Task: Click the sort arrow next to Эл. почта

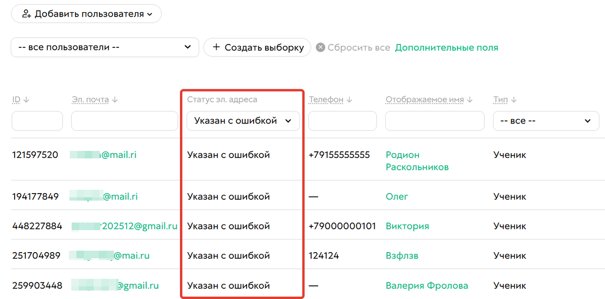Action: click(114, 99)
